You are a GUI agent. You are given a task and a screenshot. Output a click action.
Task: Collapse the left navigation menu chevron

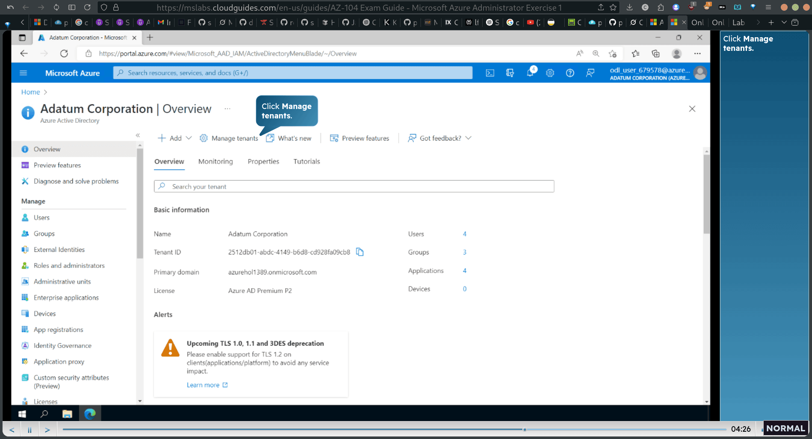(138, 135)
